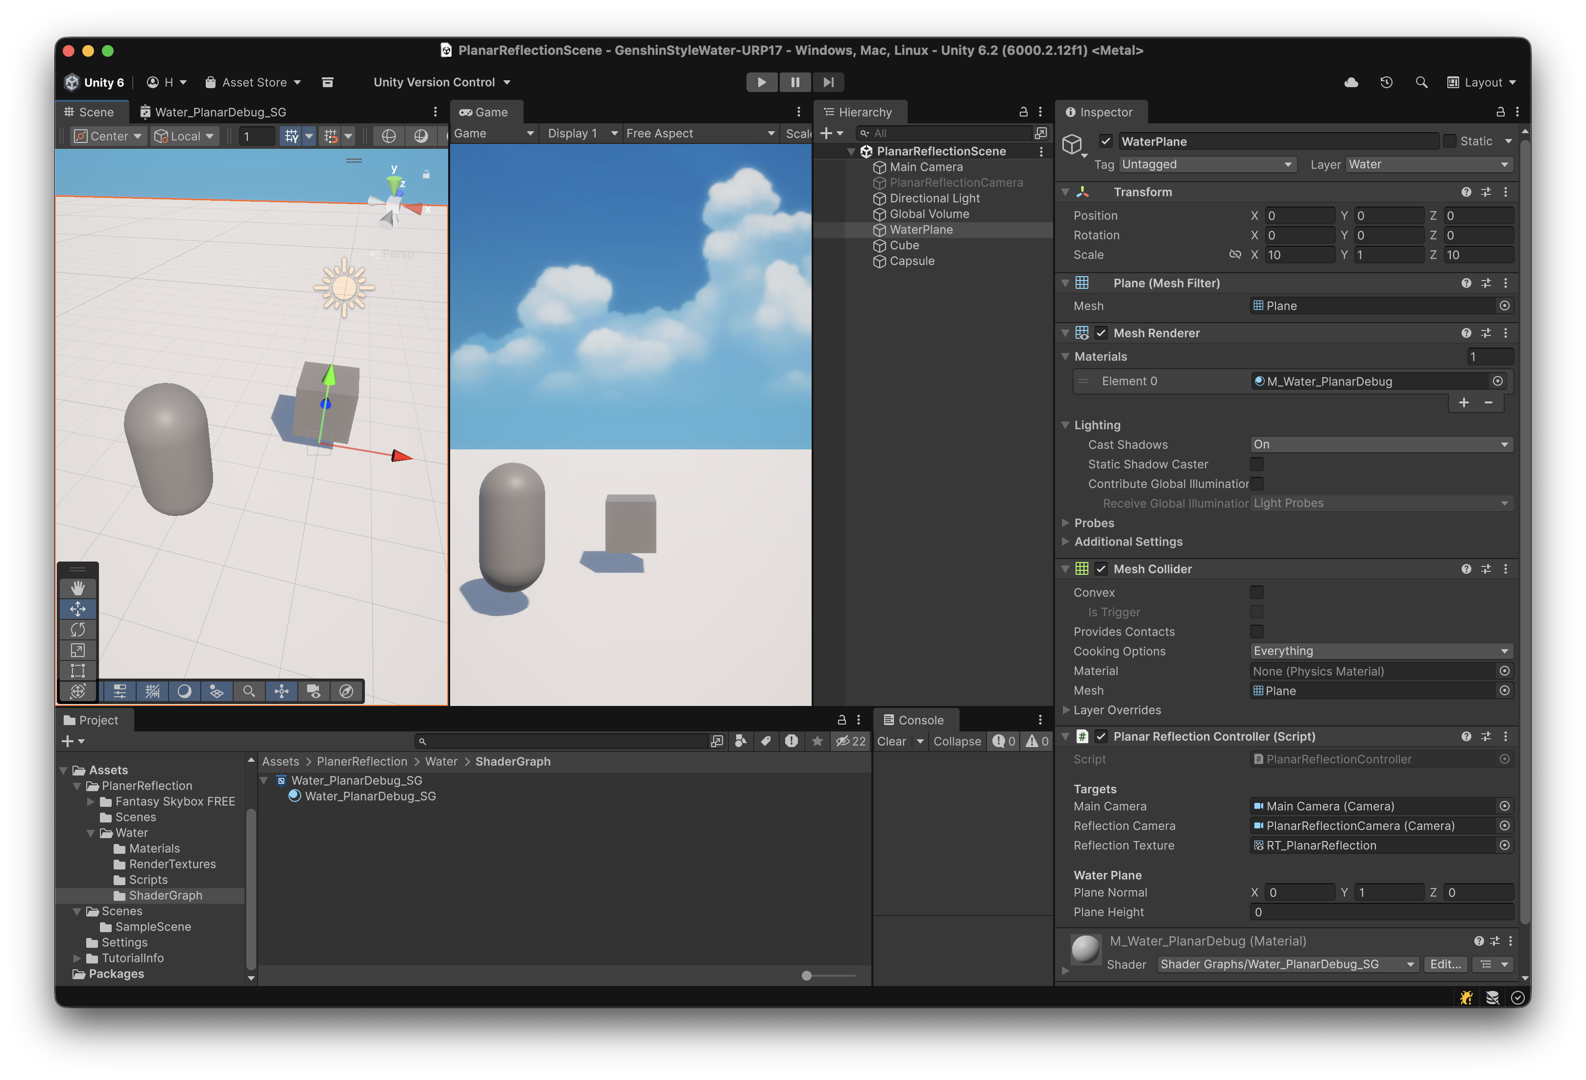Viewport: 1586px width, 1080px height.
Task: Open the Undo History icon
Action: (x=1386, y=82)
